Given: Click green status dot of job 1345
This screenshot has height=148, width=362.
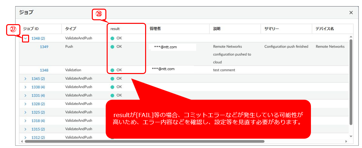Looking at the screenshot, I should click(x=112, y=79).
